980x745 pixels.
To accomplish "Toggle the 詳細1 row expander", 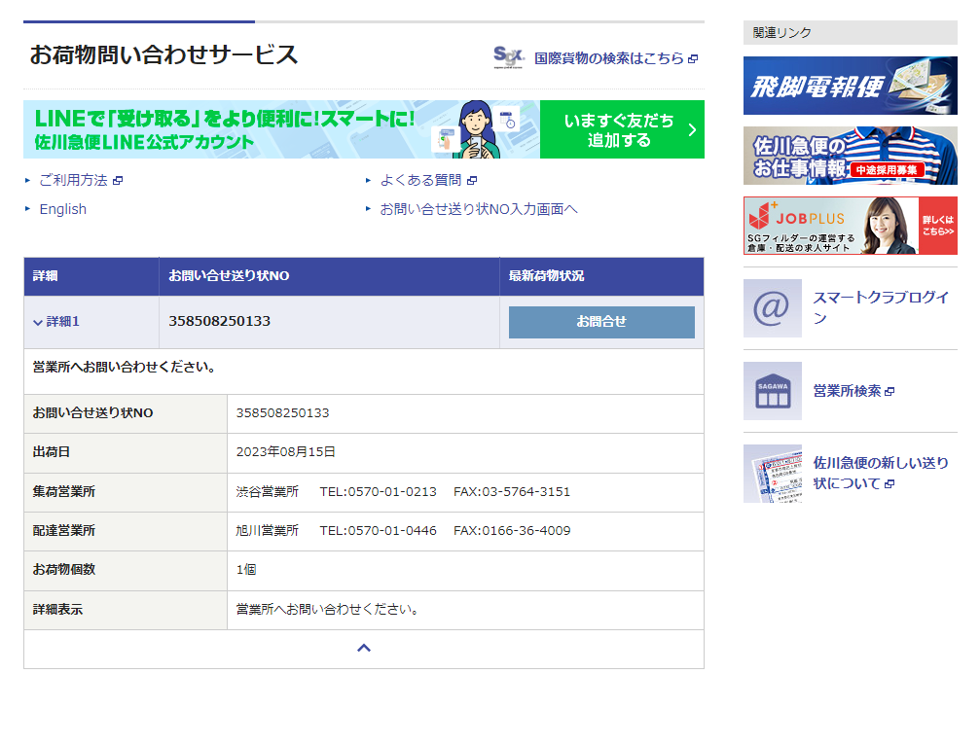I will coord(56,322).
